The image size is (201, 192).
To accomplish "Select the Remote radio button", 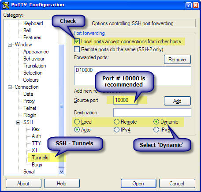I will (116, 122).
